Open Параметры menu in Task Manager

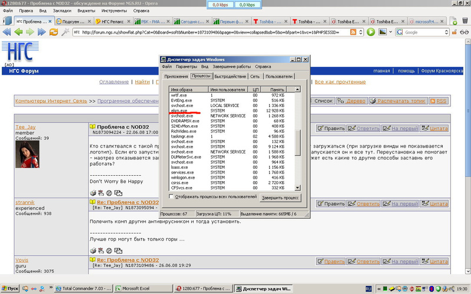tap(186, 67)
